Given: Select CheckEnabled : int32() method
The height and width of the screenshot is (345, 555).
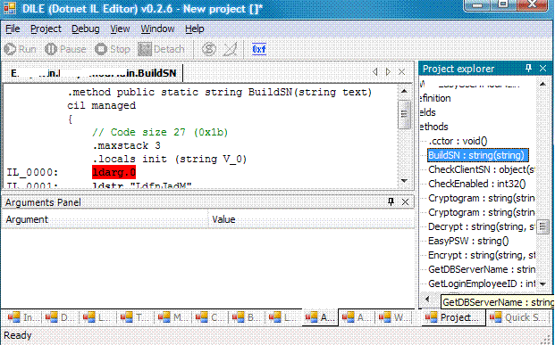Looking at the screenshot, I should (x=476, y=184).
